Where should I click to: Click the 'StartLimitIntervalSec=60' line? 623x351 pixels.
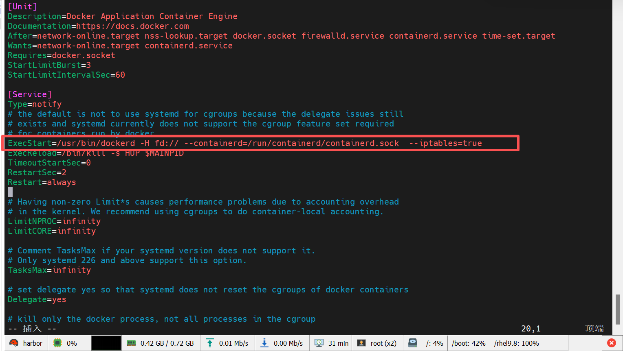pos(66,75)
